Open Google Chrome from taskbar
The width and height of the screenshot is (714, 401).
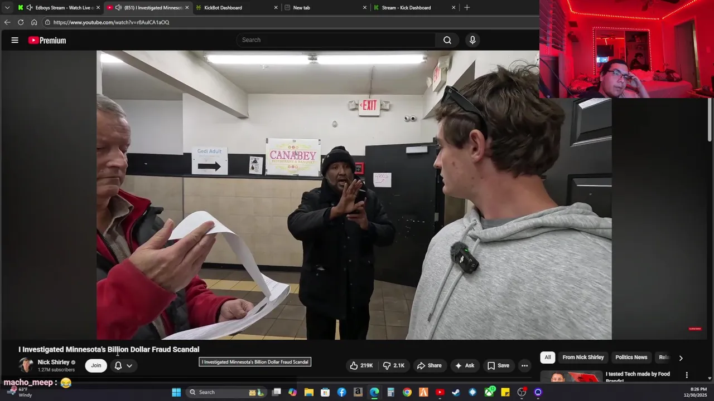coord(407,392)
